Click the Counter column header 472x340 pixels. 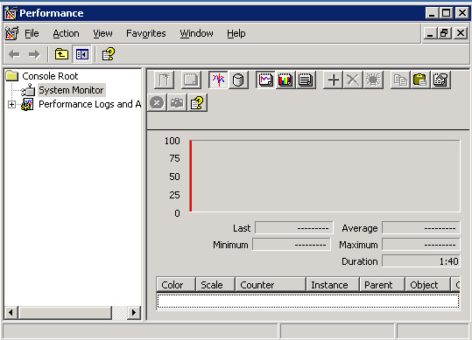271,285
